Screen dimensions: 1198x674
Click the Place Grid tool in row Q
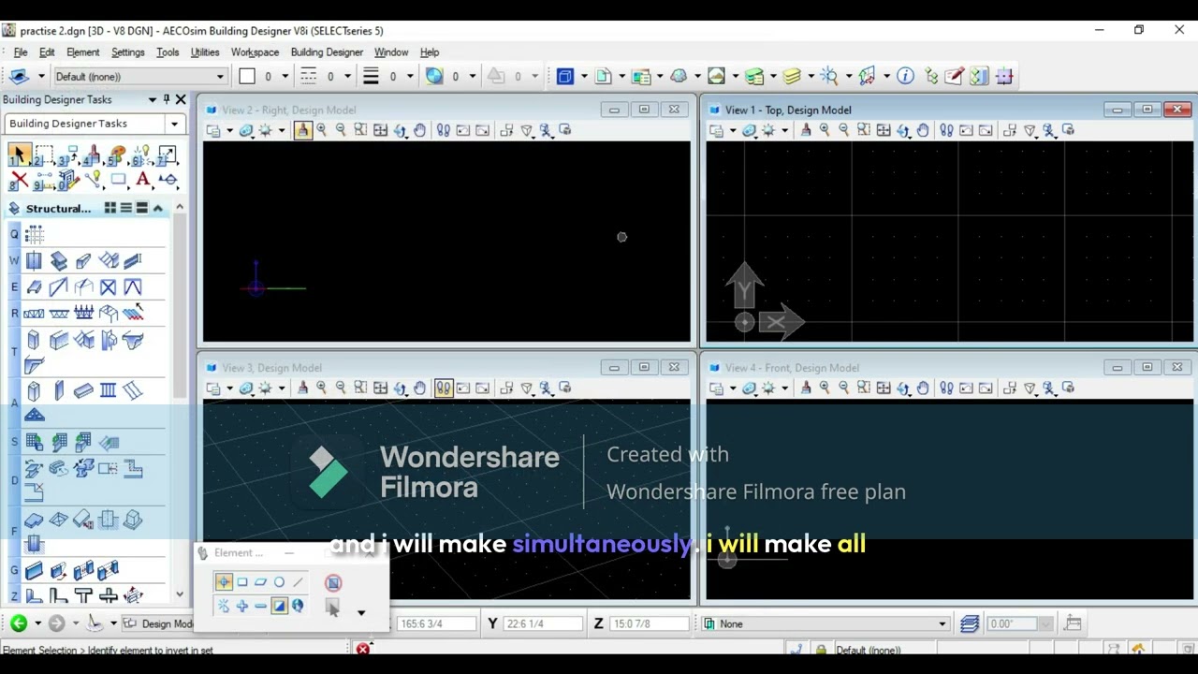tap(35, 234)
